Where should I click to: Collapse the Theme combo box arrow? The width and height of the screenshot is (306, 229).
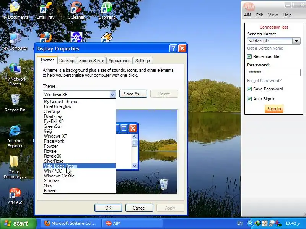point(112,94)
